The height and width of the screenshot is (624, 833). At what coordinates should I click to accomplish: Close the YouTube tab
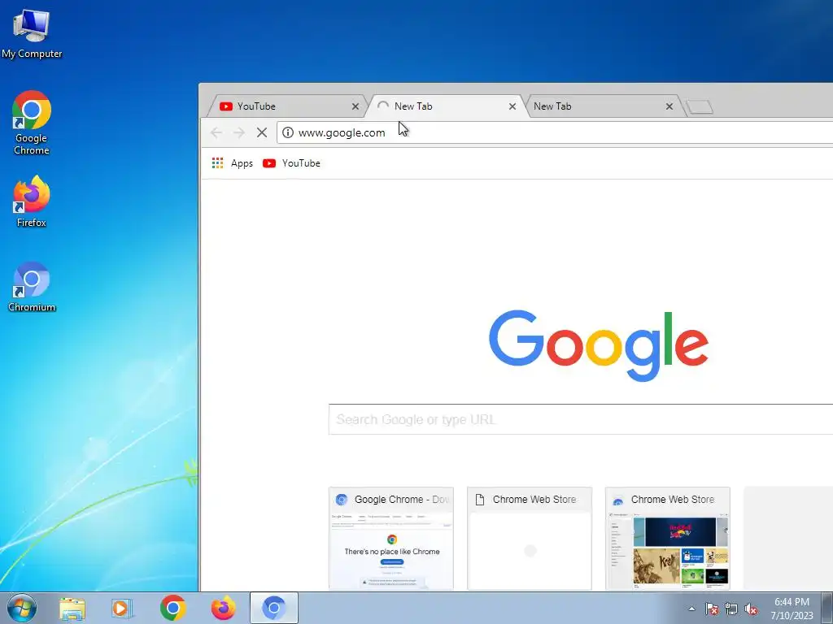[x=355, y=106]
